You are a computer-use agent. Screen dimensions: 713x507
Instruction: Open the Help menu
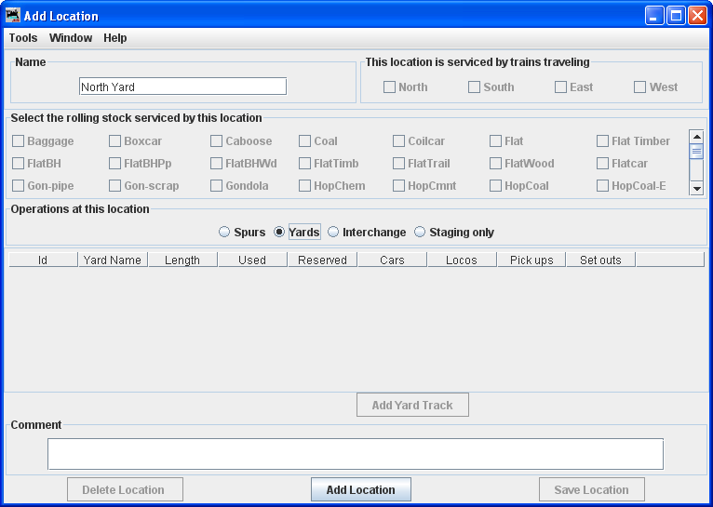(115, 38)
